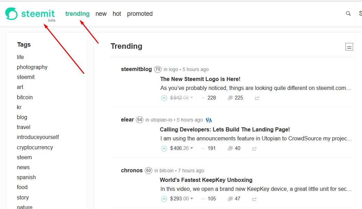Open The New Steemit Logo is Here! post

click(x=200, y=79)
